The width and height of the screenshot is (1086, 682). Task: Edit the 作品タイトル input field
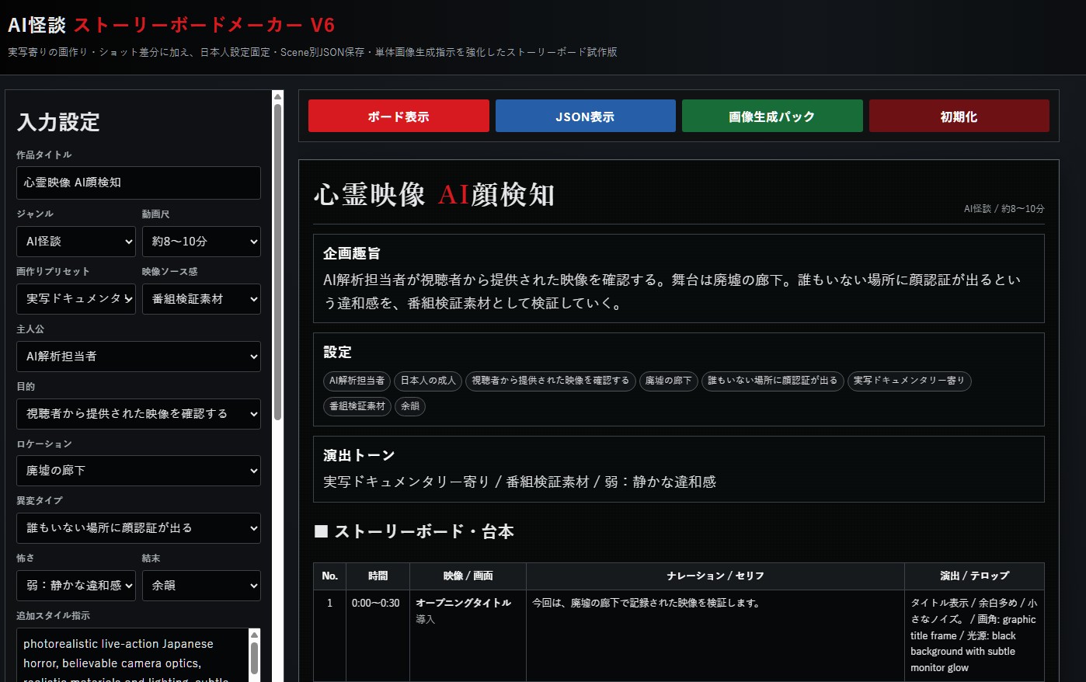pyautogui.click(x=138, y=183)
